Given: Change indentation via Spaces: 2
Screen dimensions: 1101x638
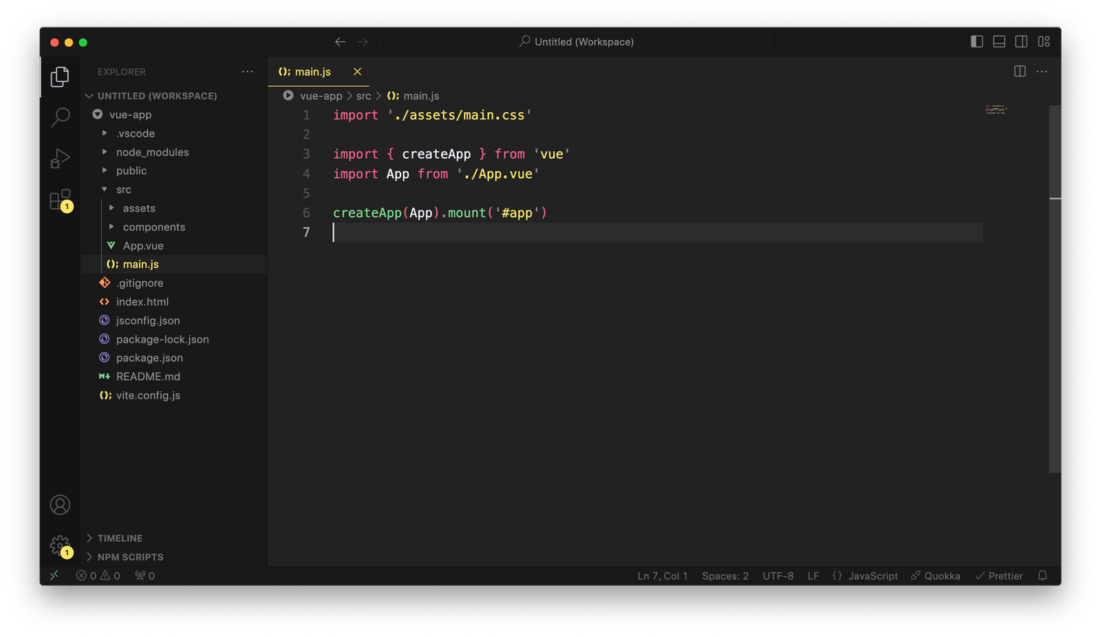Looking at the screenshot, I should [x=725, y=576].
